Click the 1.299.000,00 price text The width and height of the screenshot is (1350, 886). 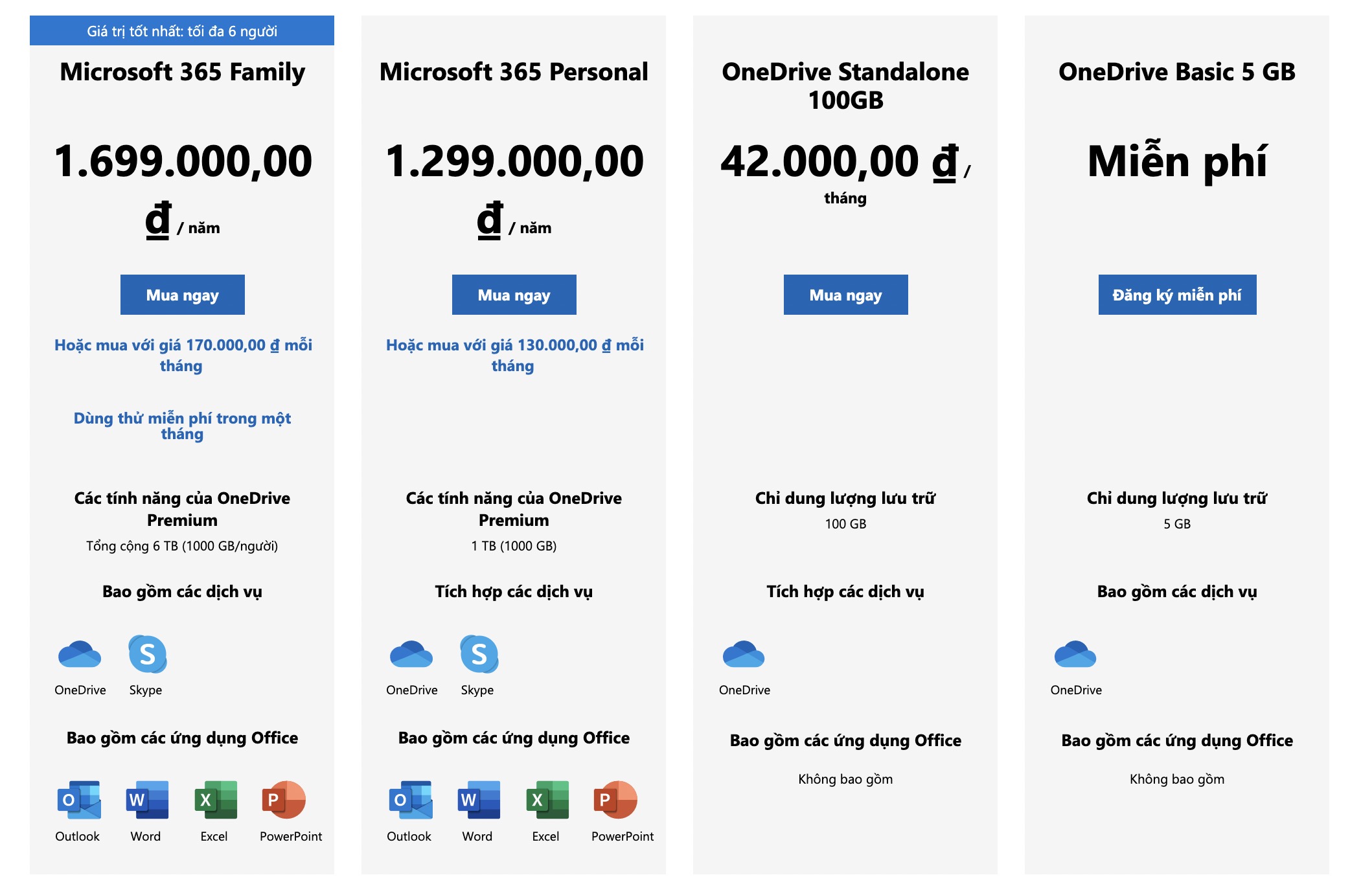pos(514,161)
